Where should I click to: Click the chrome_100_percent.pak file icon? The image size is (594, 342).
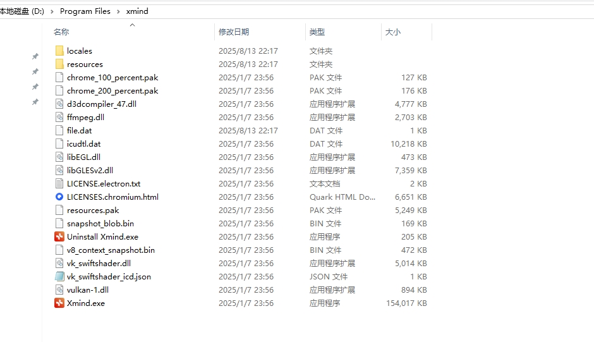pos(59,77)
